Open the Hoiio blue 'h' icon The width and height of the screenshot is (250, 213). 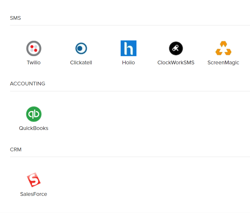pyautogui.click(x=129, y=48)
